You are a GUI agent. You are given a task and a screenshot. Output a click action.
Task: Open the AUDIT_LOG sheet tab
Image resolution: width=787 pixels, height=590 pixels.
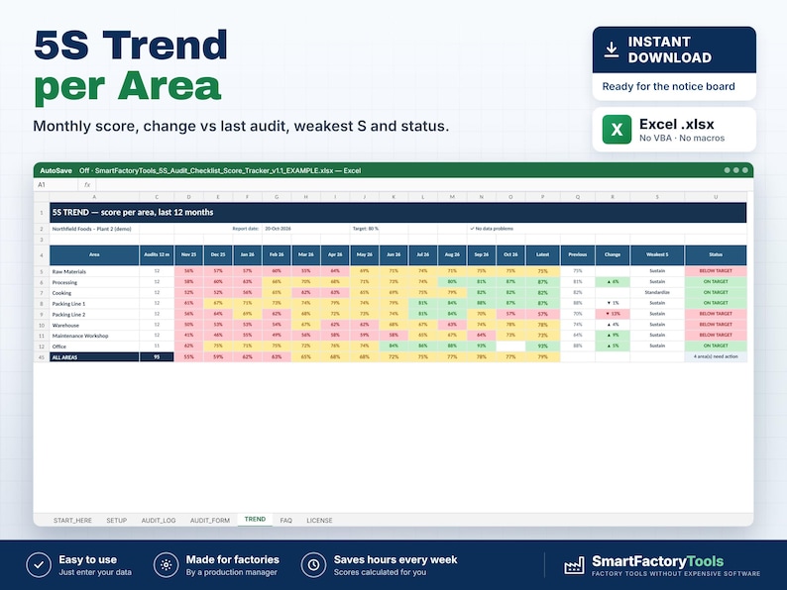[159, 521]
